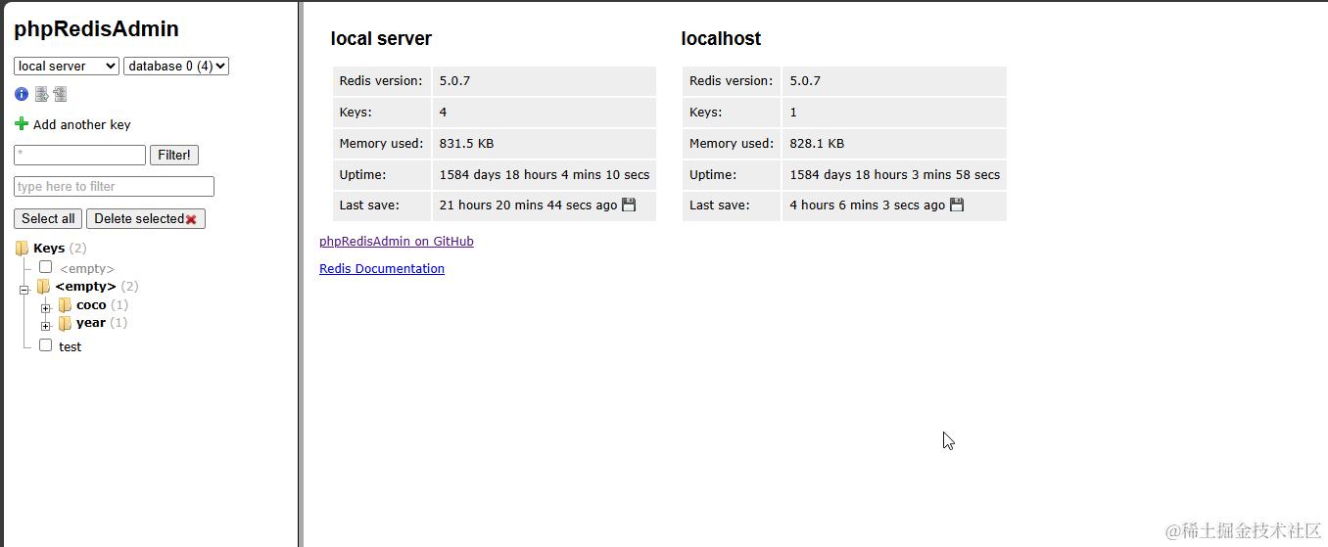Screen dimensions: 1328x547
Task: Click the year folder label
Action: coord(91,322)
